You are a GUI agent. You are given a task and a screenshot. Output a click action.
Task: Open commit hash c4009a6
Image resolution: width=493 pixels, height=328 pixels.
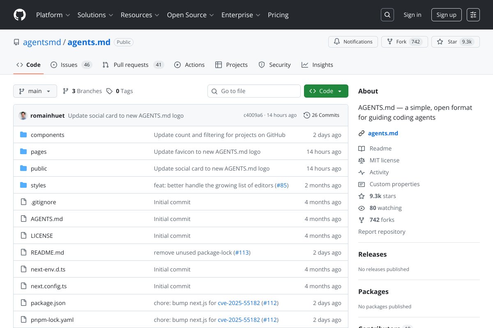point(253,115)
